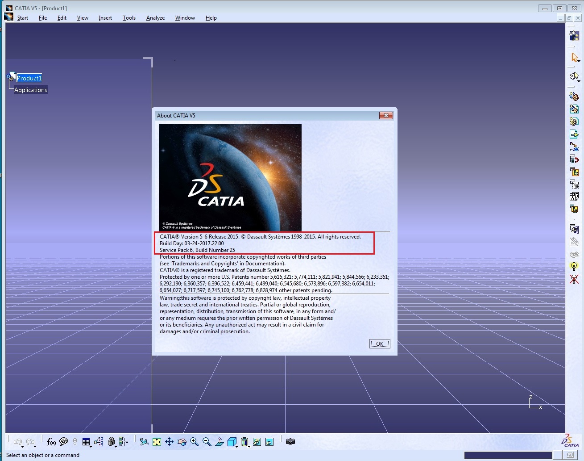The width and height of the screenshot is (584, 461).
Task: Click the crossed-out red icon in right toolbar
Action: 574,279
